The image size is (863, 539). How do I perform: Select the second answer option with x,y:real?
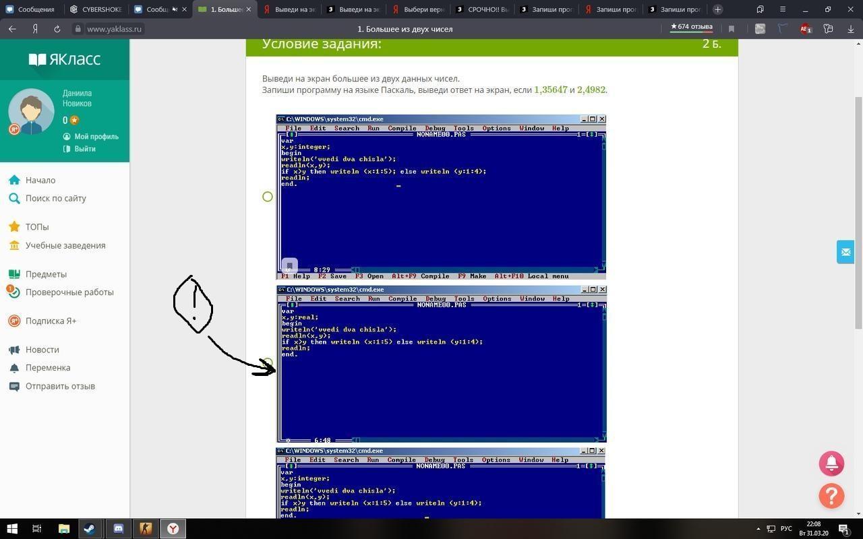click(268, 364)
